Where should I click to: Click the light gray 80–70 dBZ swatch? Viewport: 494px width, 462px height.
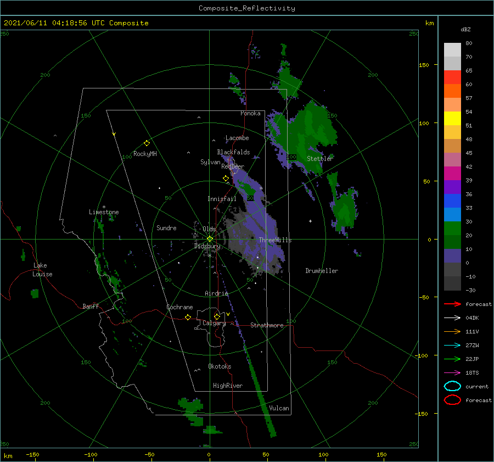(x=452, y=50)
